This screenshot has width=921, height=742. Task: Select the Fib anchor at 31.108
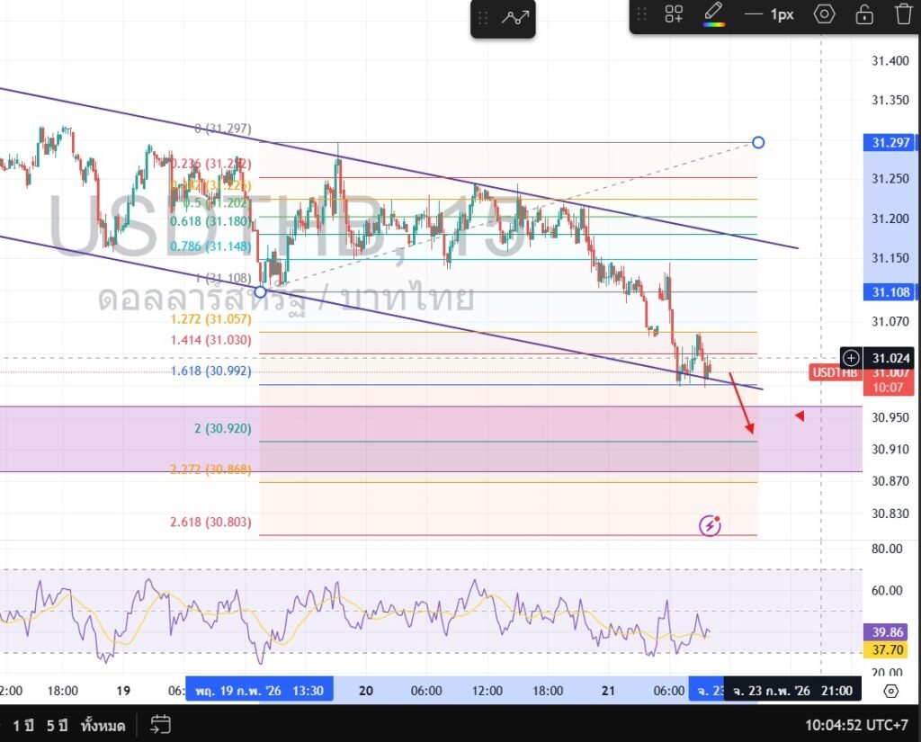(x=260, y=291)
